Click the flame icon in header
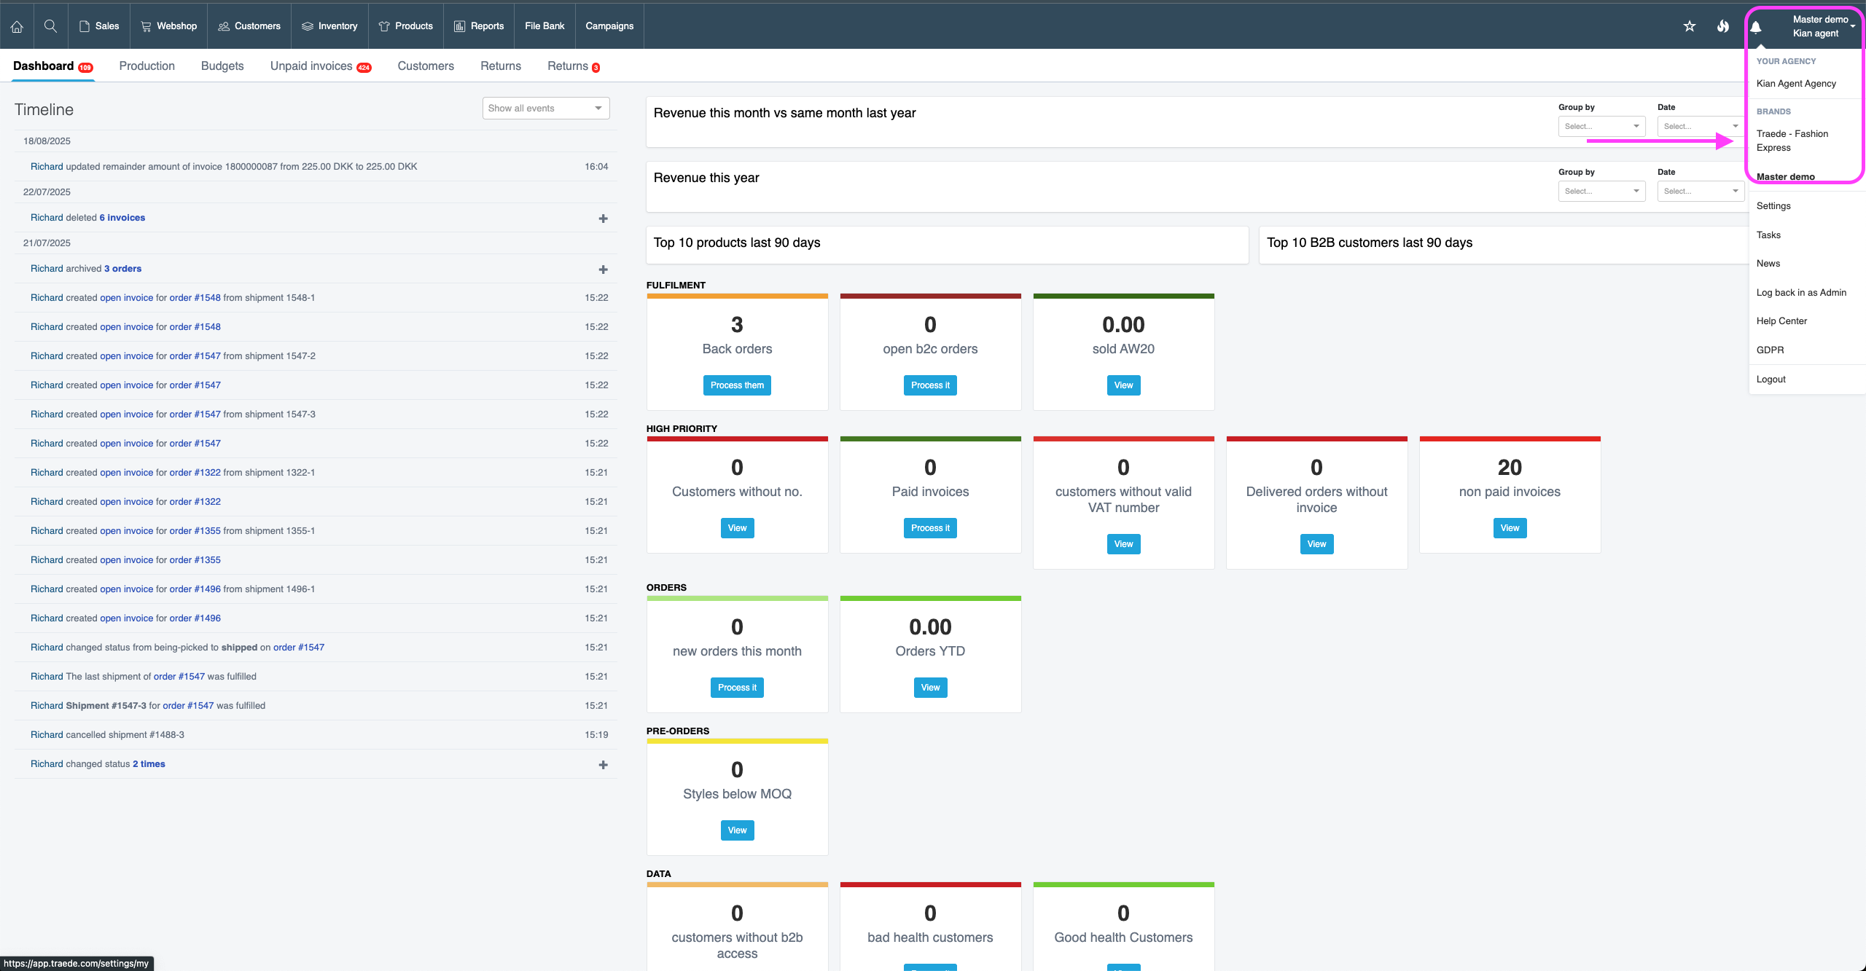Image resolution: width=1866 pixels, height=971 pixels. click(x=1722, y=26)
